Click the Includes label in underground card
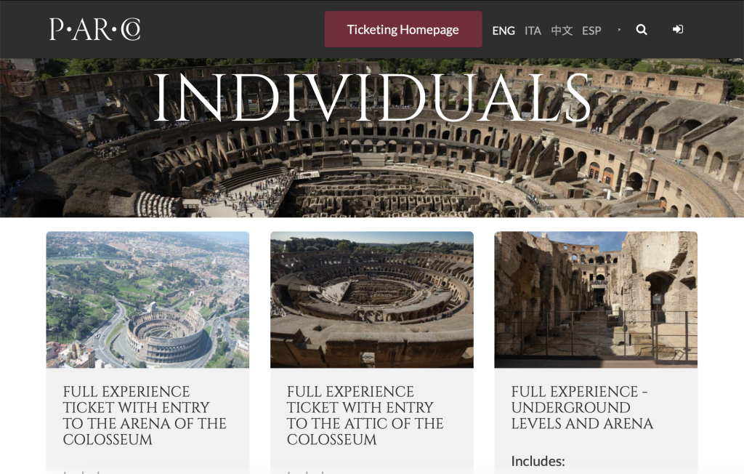The image size is (744, 474). (x=538, y=461)
